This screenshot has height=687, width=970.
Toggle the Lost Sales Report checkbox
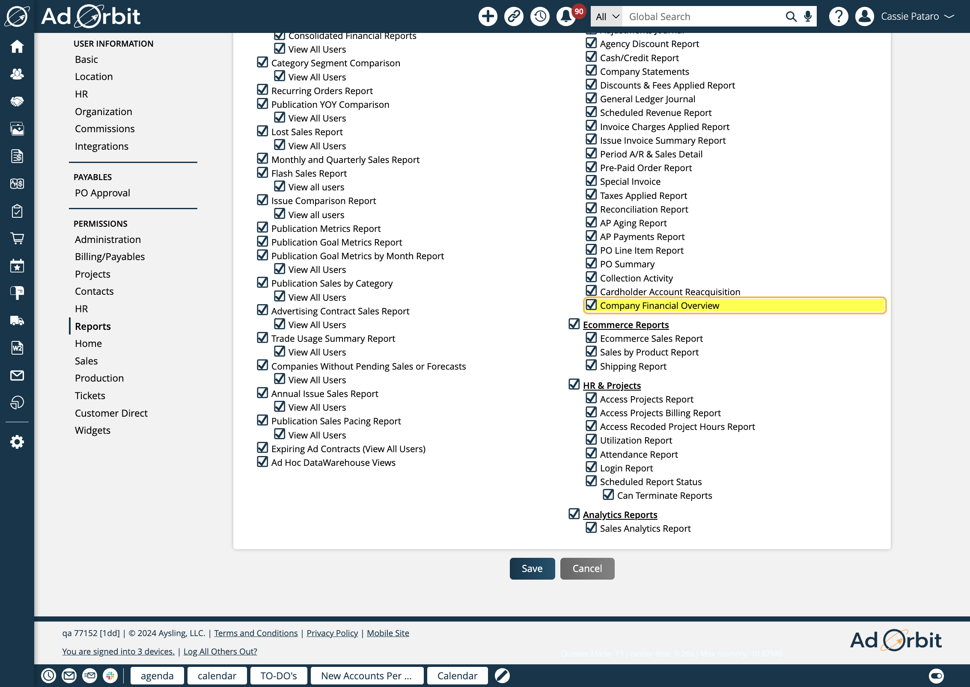[x=262, y=131]
